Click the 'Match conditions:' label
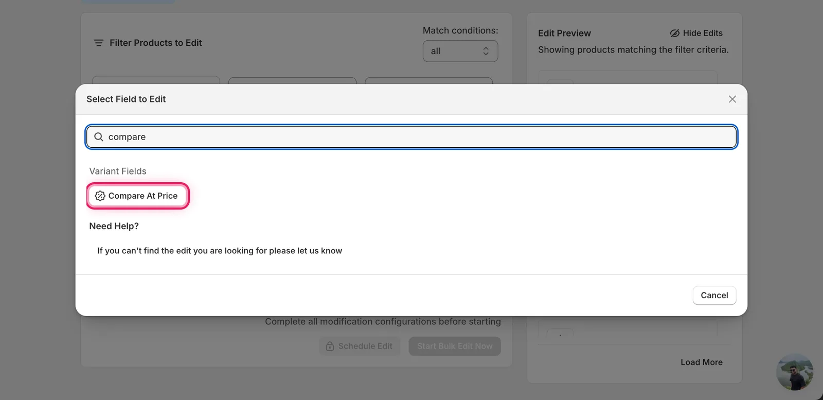Image resolution: width=823 pixels, height=400 pixels. point(460,31)
